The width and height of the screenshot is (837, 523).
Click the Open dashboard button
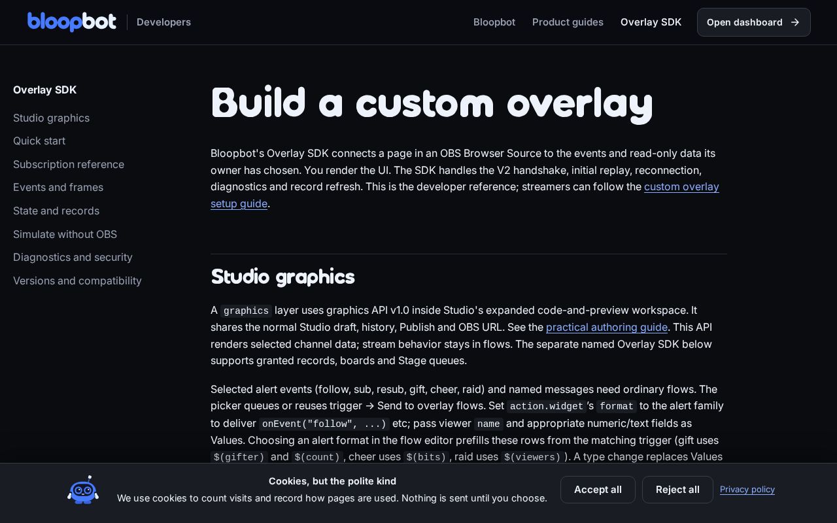pyautogui.click(x=753, y=22)
